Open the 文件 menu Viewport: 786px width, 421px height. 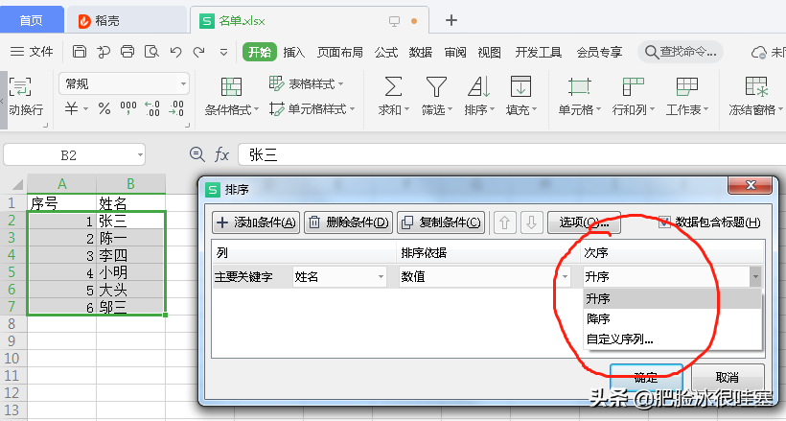(x=32, y=52)
